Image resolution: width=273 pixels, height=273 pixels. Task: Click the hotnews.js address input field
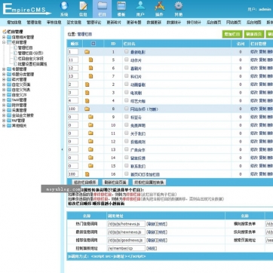click(x=127, y=224)
